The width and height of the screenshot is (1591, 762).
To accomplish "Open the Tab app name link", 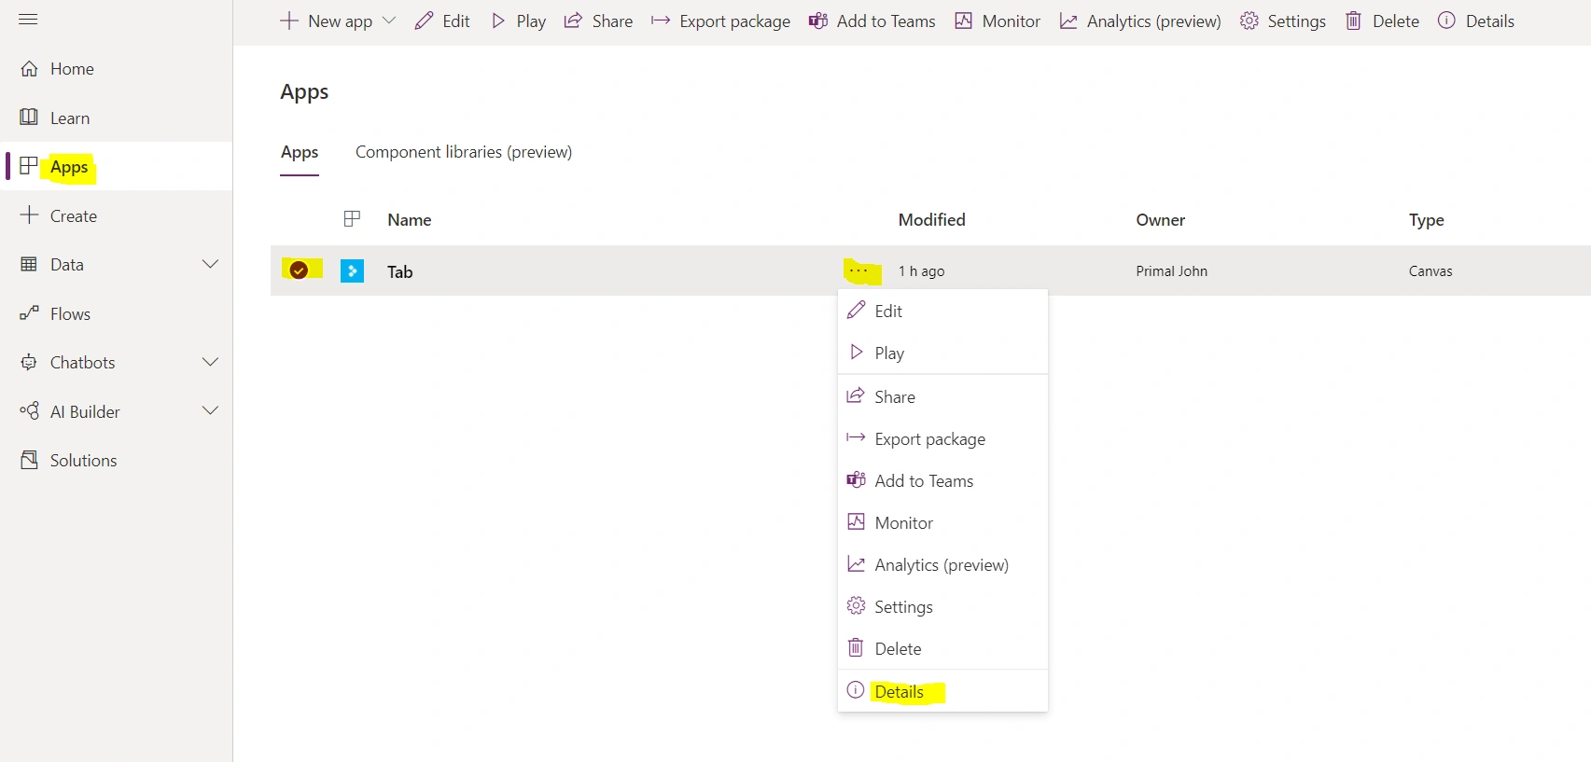I will pos(400,272).
